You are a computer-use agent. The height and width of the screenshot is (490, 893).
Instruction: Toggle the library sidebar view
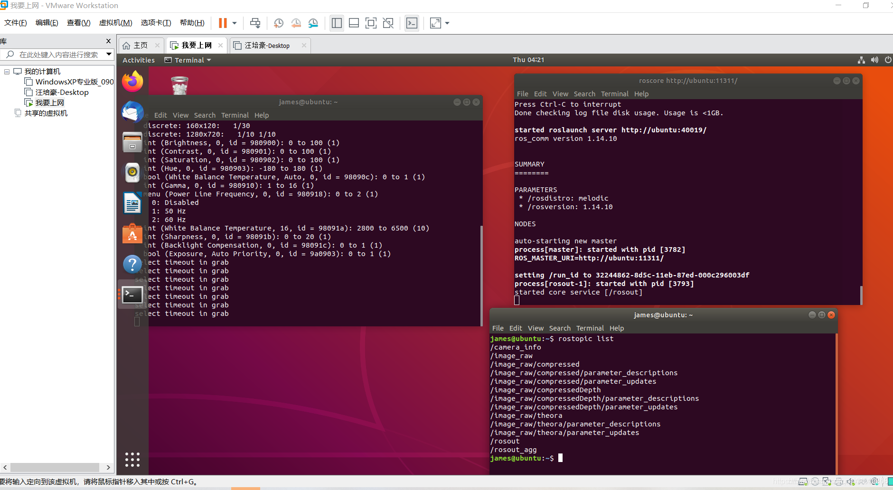tap(337, 23)
